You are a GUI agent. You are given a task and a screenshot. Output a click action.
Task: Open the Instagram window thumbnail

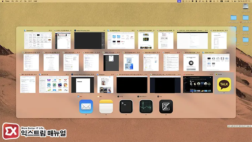[105, 84]
